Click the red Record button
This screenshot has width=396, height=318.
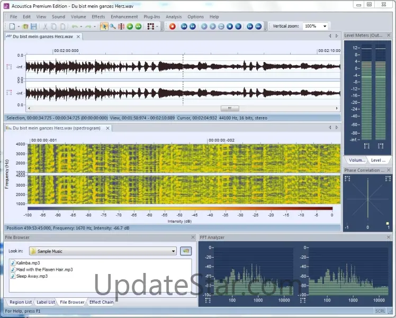pos(172,26)
